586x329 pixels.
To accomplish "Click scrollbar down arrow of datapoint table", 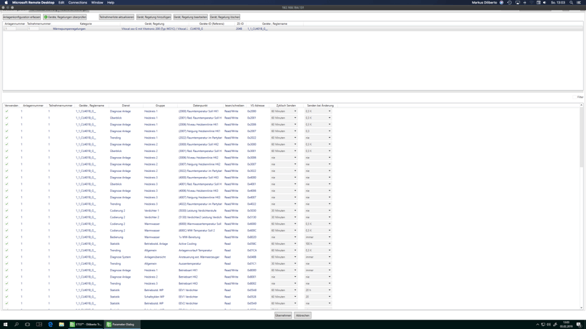I will pos(581,308).
